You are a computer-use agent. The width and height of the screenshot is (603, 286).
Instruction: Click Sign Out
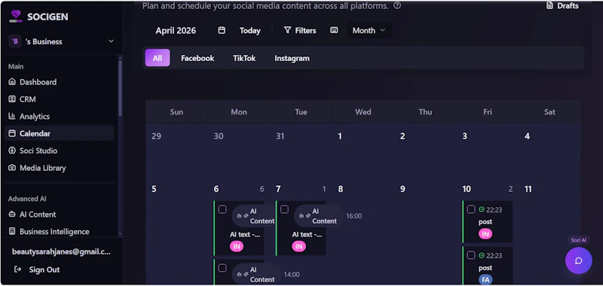pyautogui.click(x=37, y=269)
